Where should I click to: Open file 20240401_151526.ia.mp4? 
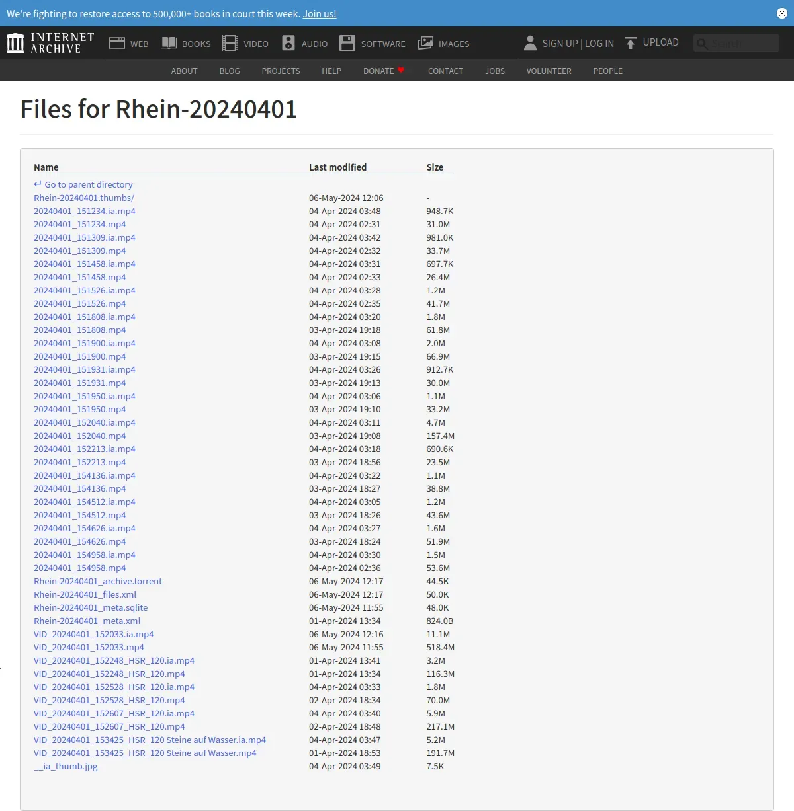(85, 290)
